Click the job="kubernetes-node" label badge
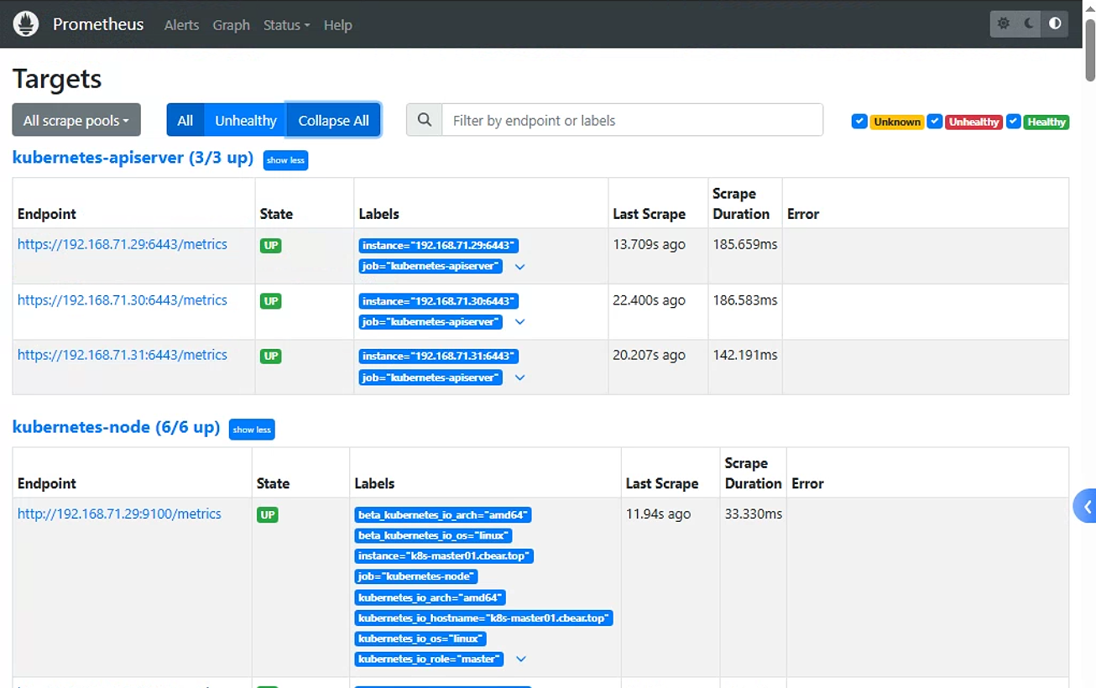 [416, 576]
